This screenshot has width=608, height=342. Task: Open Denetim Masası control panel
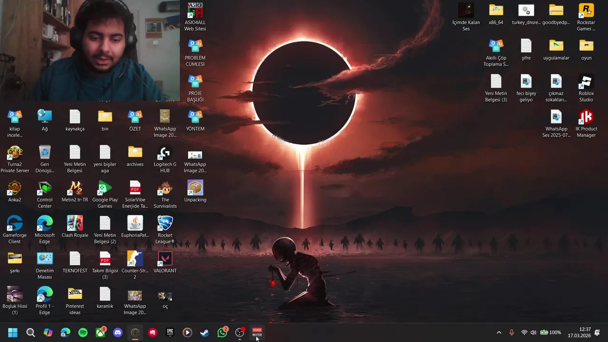coord(45,266)
